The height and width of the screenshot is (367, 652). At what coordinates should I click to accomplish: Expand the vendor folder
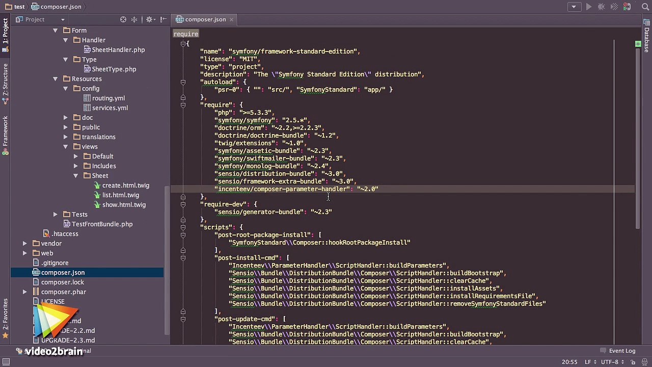click(25, 244)
